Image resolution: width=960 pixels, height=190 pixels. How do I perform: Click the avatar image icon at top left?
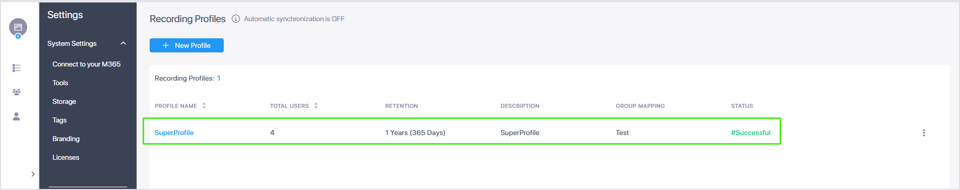pyautogui.click(x=18, y=27)
